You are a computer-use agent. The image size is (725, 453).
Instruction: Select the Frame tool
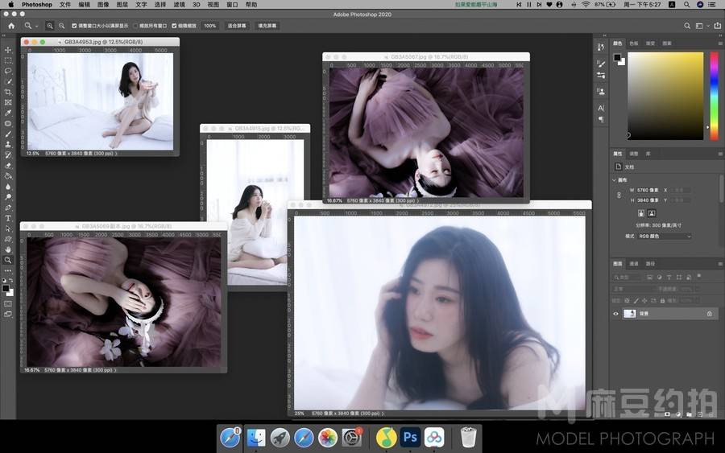click(8, 102)
